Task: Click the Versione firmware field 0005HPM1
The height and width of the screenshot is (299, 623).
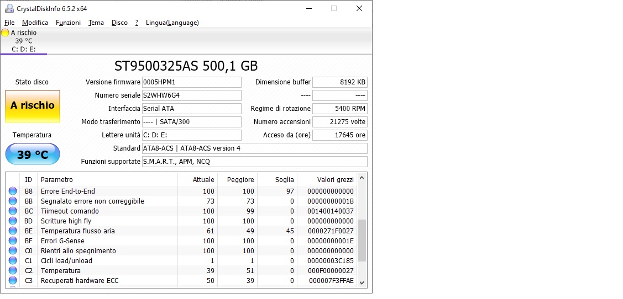Action: click(191, 82)
